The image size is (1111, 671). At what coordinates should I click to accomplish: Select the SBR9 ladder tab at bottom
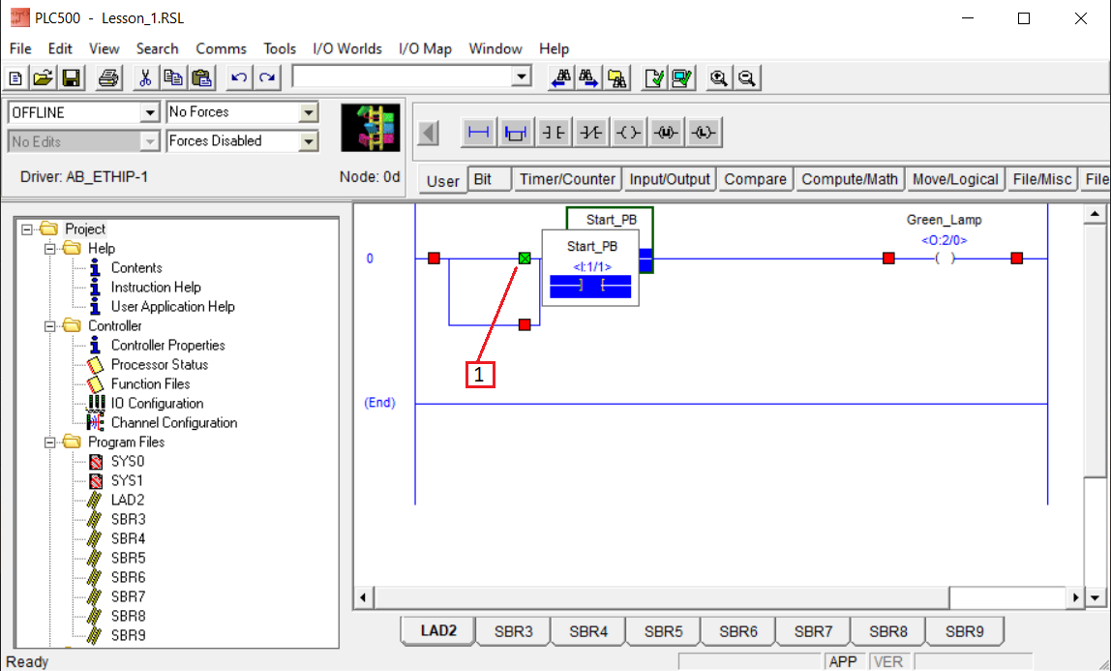coord(964,631)
